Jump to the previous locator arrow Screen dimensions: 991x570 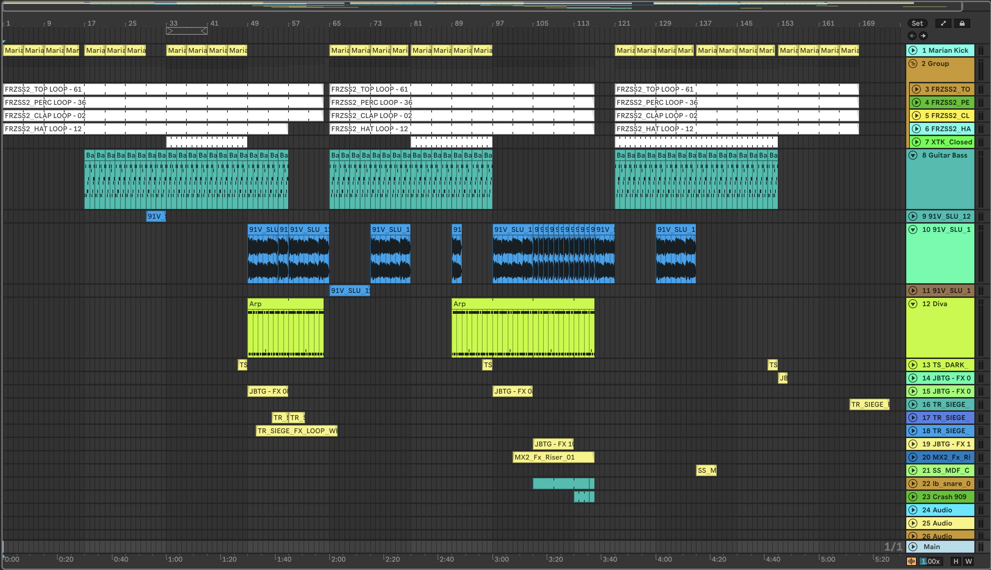pos(912,36)
